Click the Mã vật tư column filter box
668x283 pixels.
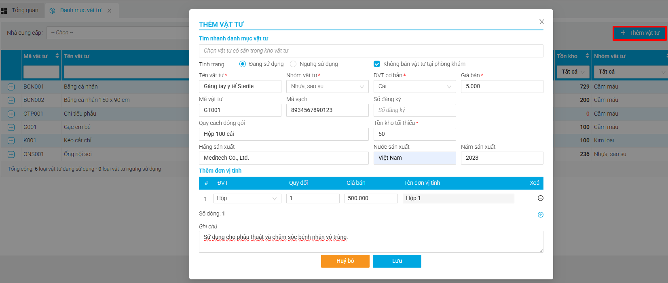tap(41, 72)
